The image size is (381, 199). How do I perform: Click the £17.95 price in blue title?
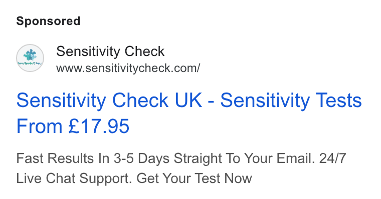(x=99, y=126)
